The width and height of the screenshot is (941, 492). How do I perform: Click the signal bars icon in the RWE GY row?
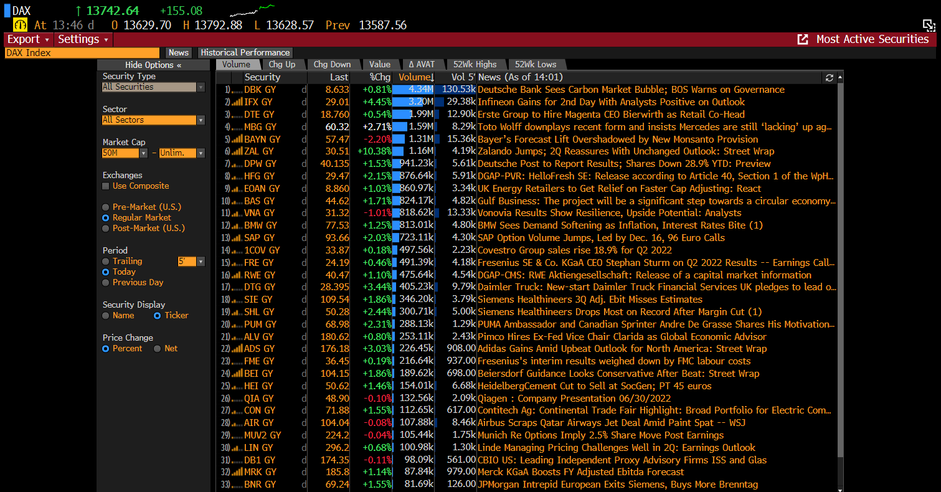point(237,275)
